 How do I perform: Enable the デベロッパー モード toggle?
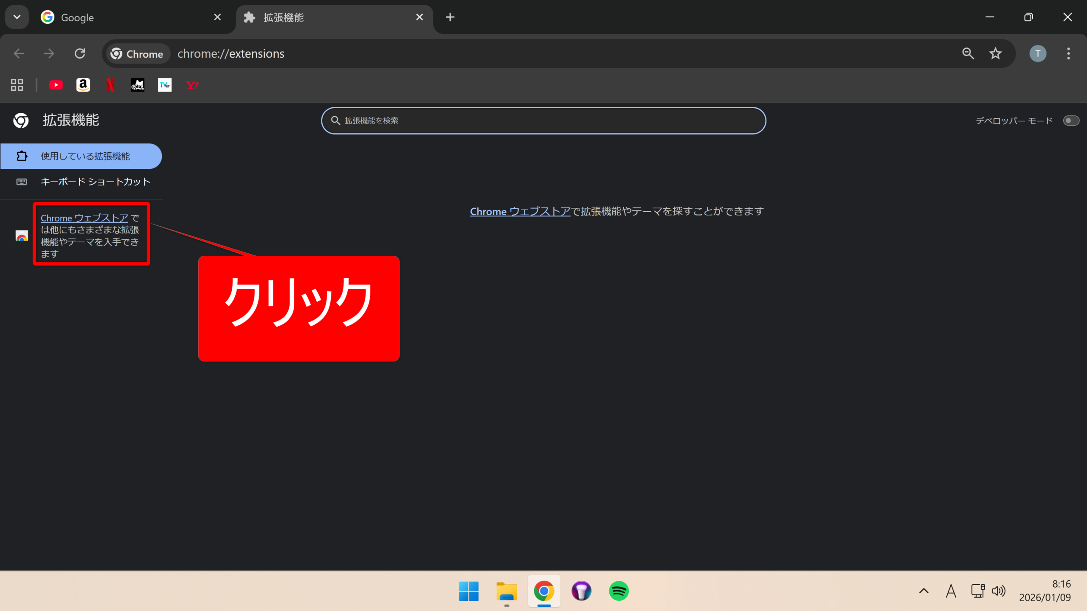tap(1070, 121)
